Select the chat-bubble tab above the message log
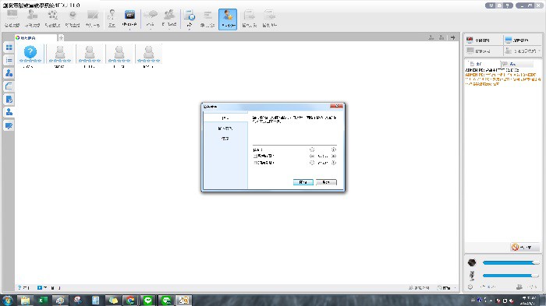Image resolution: width=546 pixels, height=306 pixels. point(517,64)
